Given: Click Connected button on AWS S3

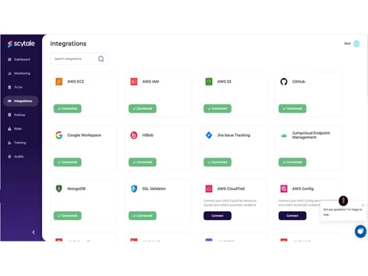Looking at the screenshot, I should tap(217, 108).
